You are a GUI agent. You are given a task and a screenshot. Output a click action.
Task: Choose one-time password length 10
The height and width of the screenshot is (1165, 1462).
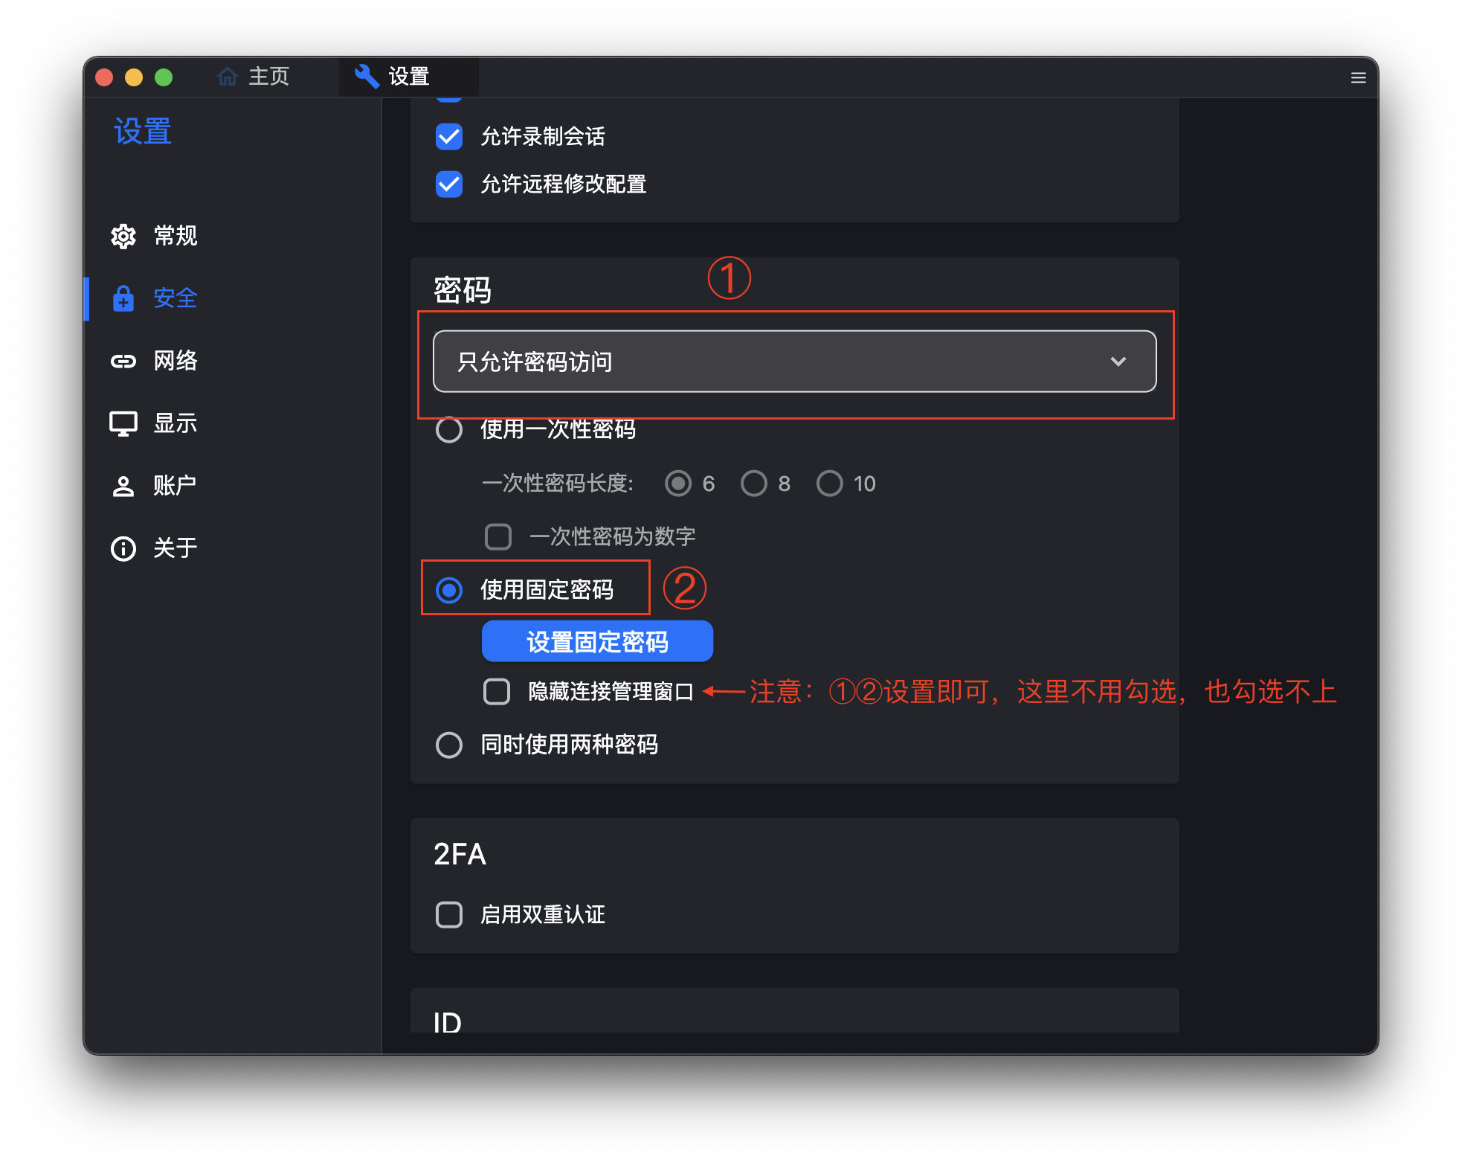click(x=829, y=484)
